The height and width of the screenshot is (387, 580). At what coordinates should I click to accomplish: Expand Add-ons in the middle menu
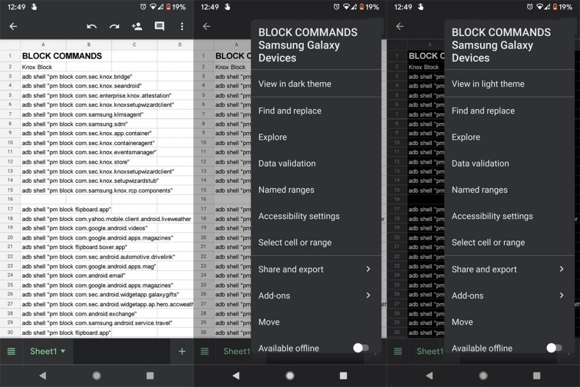click(316, 295)
